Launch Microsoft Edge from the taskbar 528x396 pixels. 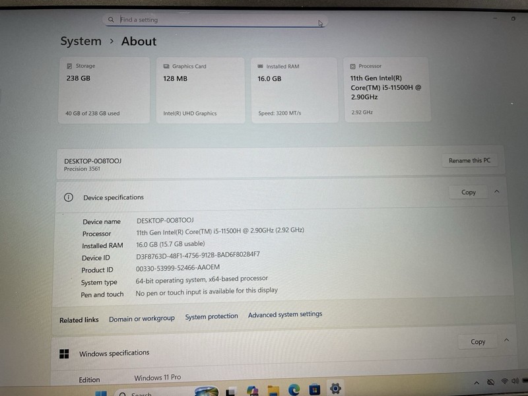point(294,389)
